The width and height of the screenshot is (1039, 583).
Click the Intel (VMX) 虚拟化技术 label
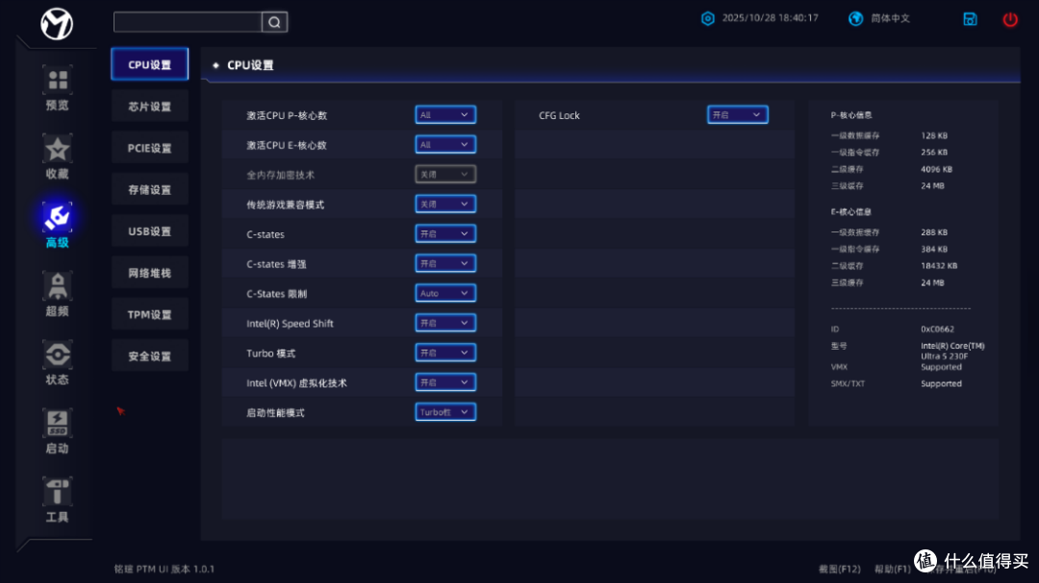tap(296, 383)
